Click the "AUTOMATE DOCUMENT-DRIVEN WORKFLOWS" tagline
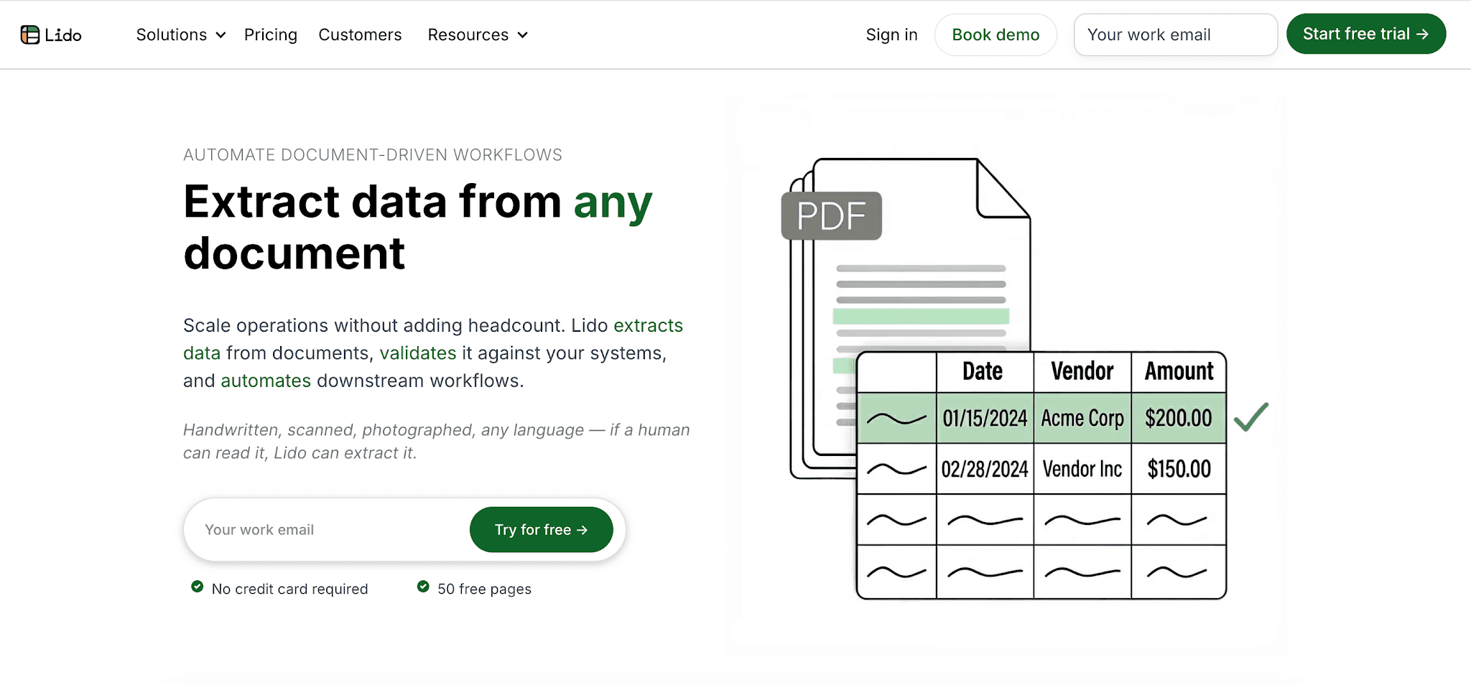This screenshot has width=1471, height=685. coord(373,154)
